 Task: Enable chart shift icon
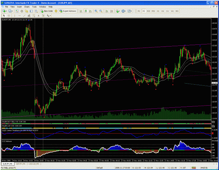coord(111,11)
